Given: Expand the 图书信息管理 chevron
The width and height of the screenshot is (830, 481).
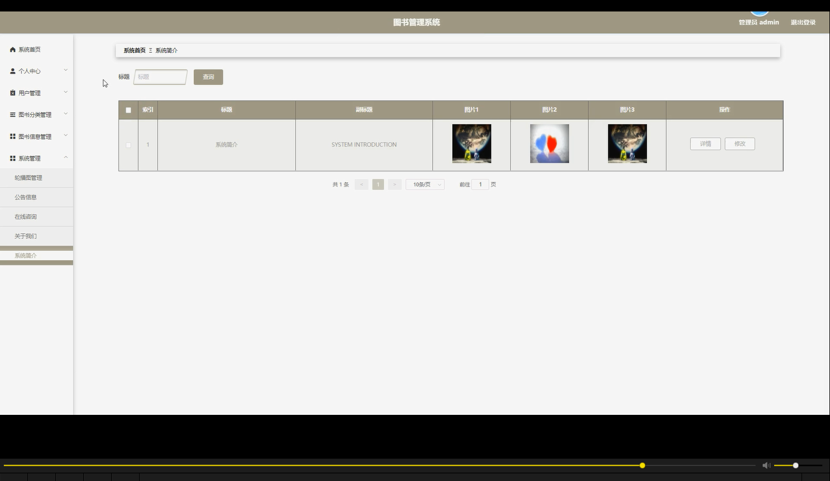Looking at the screenshot, I should [x=66, y=136].
